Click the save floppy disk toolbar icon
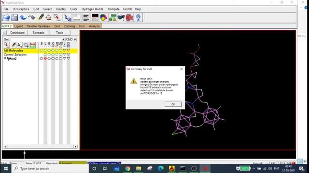 [x=14, y=18]
